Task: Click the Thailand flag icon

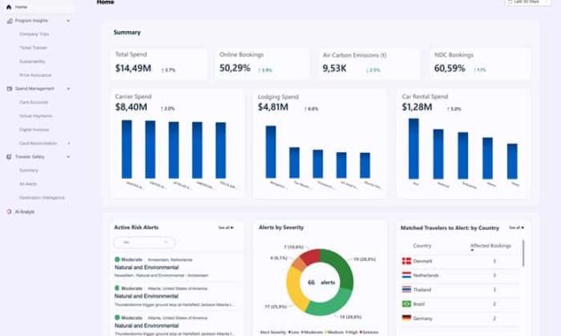Action: (x=406, y=290)
